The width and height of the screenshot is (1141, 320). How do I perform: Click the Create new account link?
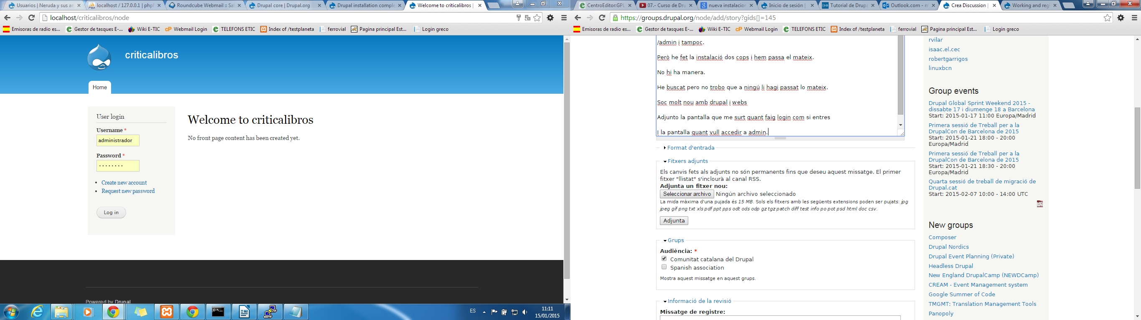[x=124, y=182]
